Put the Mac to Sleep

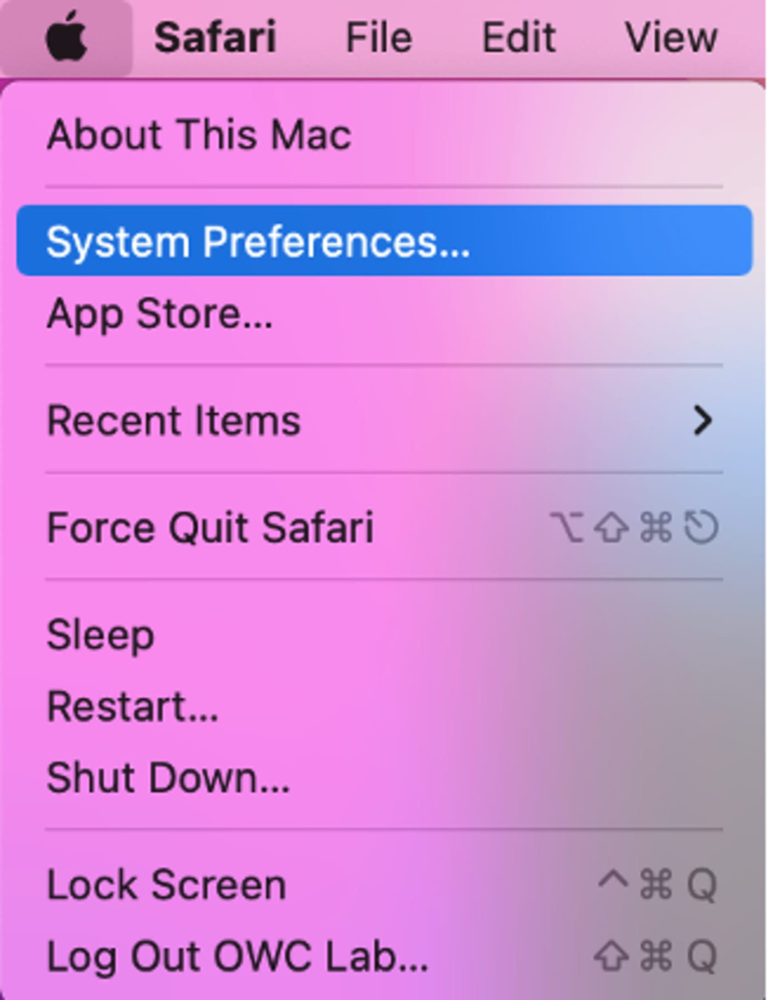point(384,635)
